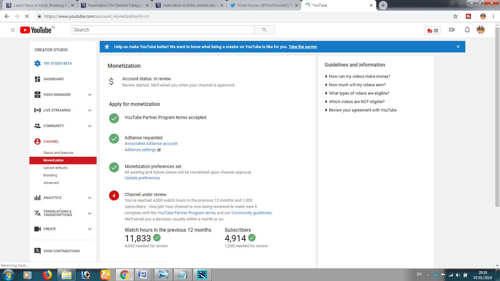Viewport: 500px width, 281px height.
Task: Open Windows Explorer from the taskbar
Action: tap(66, 275)
